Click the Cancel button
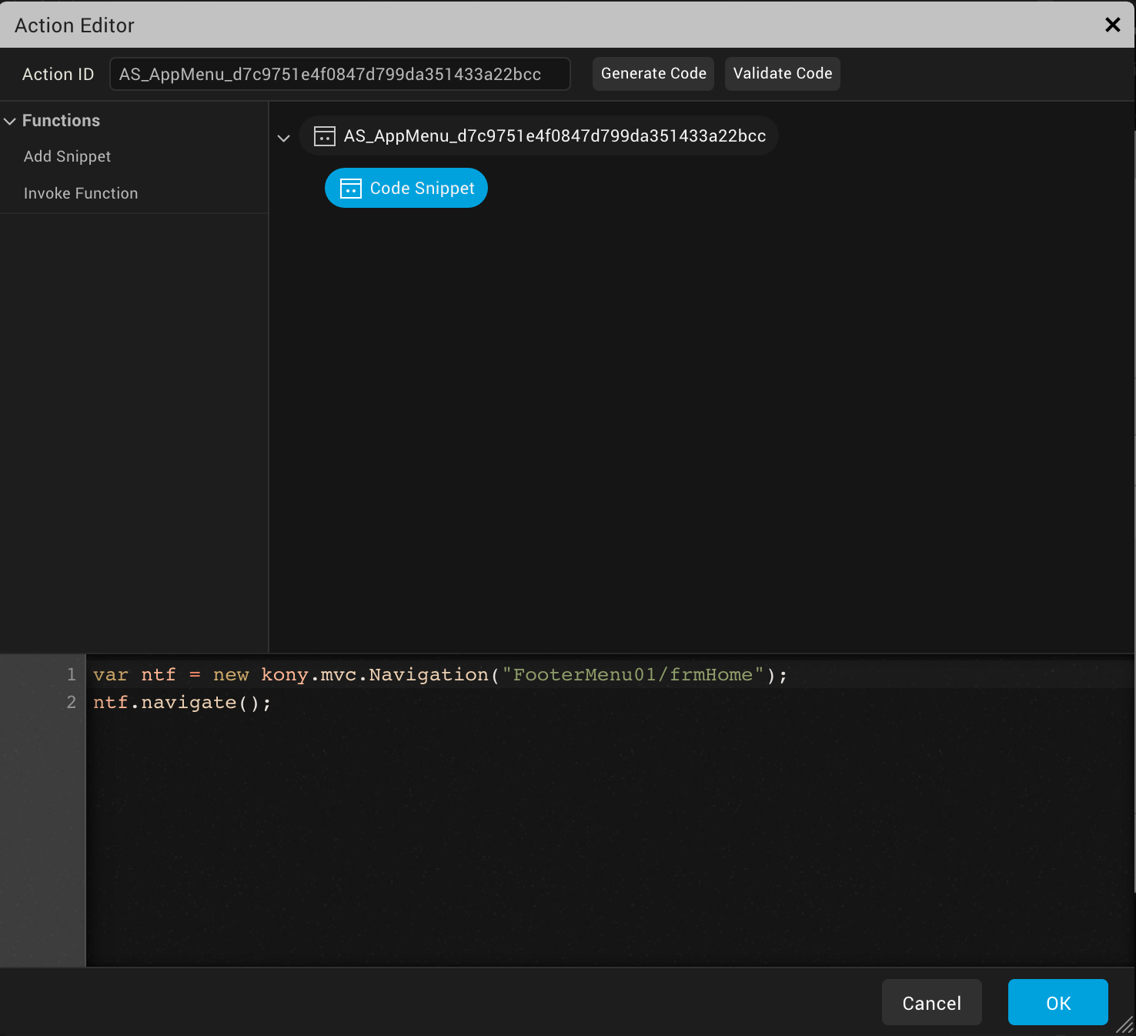1136x1036 pixels. point(932,1002)
